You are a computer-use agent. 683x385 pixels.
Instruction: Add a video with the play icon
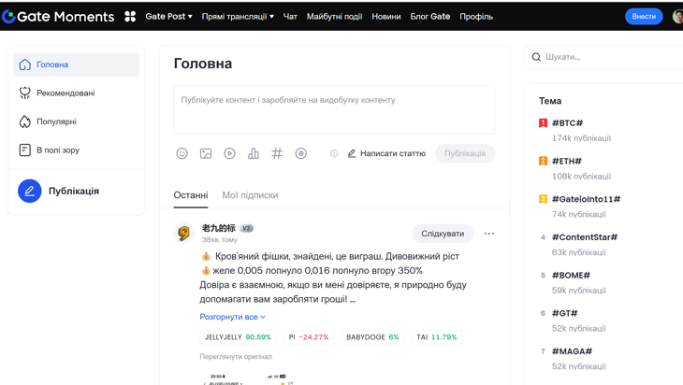pyautogui.click(x=229, y=153)
